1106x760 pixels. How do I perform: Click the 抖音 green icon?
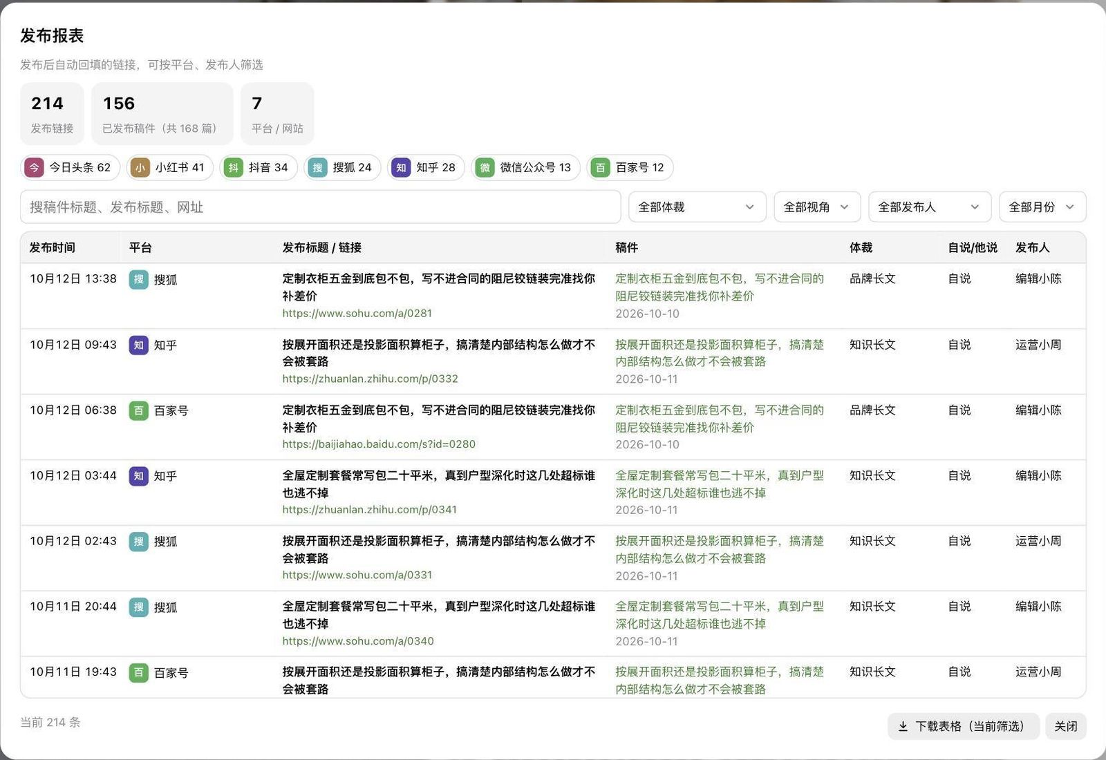[234, 167]
